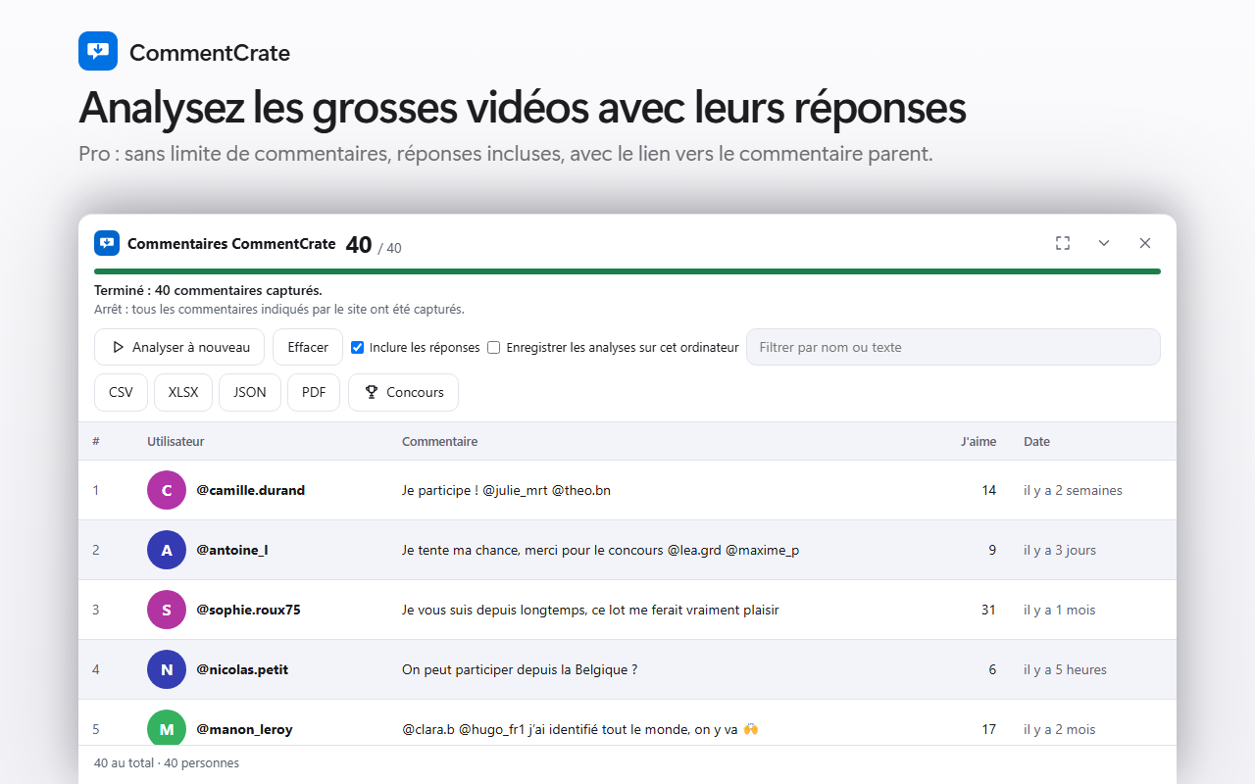This screenshot has width=1255, height=784.
Task: Select username @antoine_l
Action: click(x=231, y=550)
